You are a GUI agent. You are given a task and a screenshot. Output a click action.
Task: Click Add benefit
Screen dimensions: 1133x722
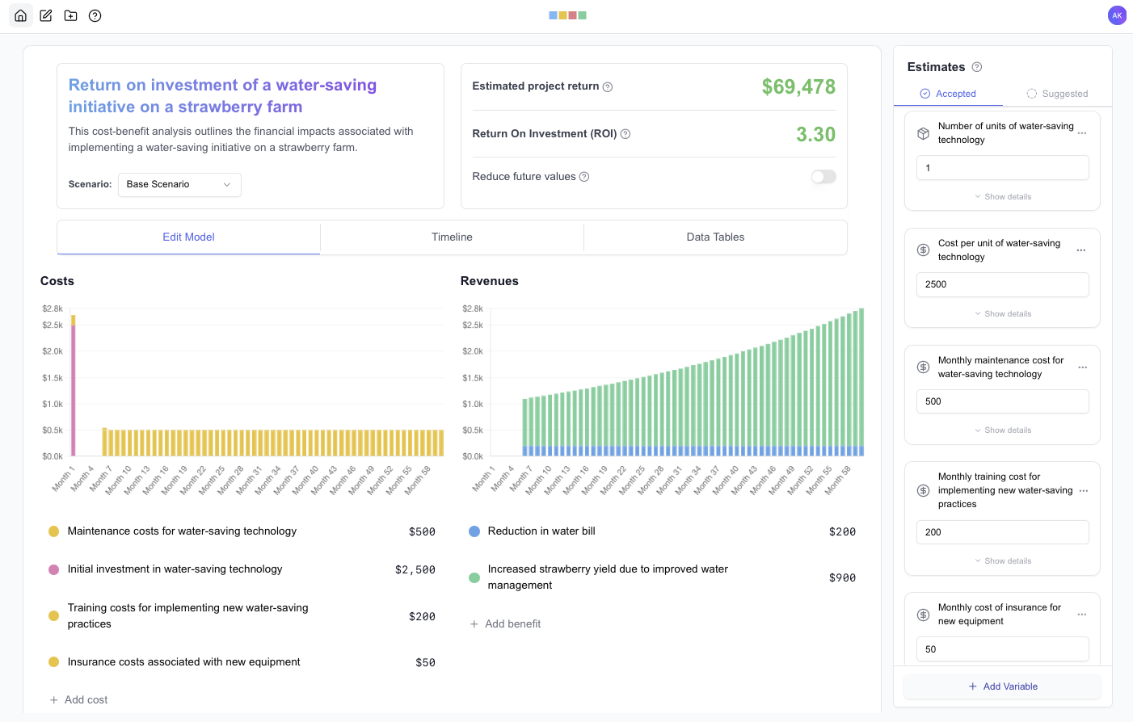[506, 624]
